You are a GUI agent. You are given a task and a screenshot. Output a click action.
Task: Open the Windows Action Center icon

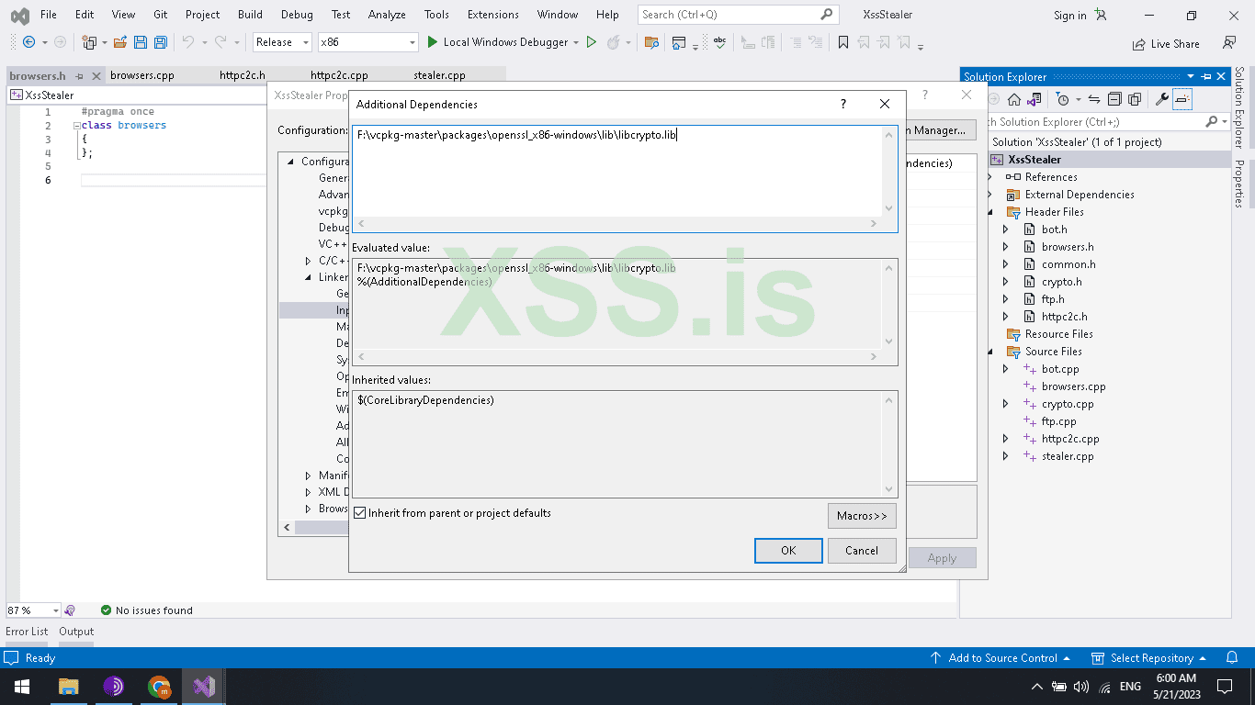1224,686
